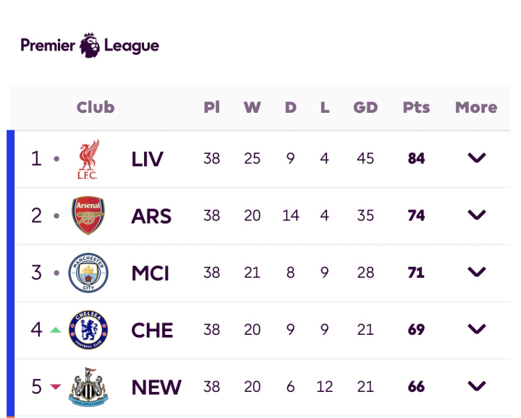Open the Liverpool club crest
This screenshot has width=521, height=418.
point(88,159)
